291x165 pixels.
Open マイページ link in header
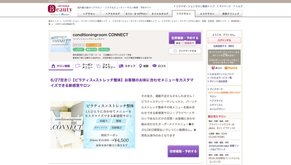tap(225, 6)
